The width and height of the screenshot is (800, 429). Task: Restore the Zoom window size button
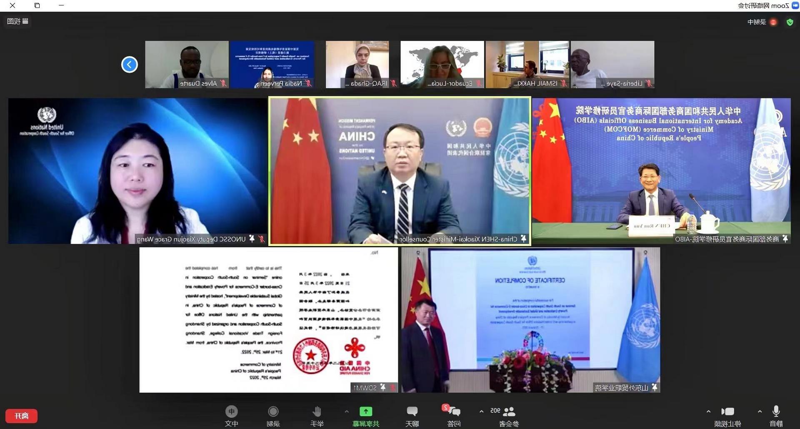[x=37, y=5]
